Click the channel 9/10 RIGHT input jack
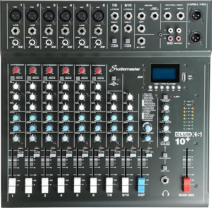Screen dimensions: 212x208 click(128, 28)
